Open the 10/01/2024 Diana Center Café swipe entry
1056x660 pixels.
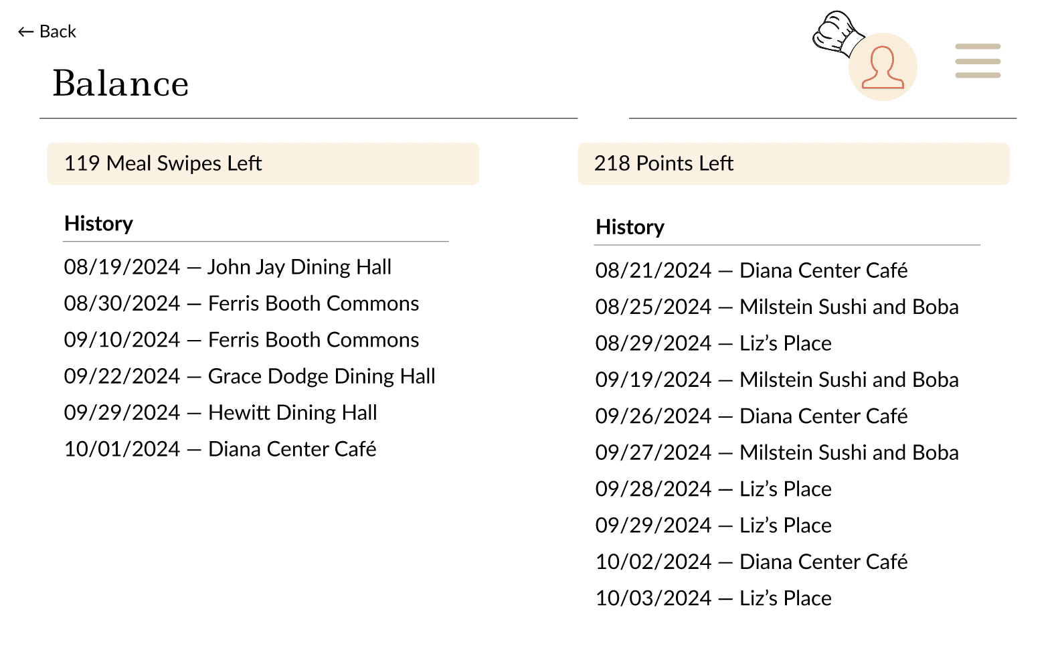click(220, 448)
